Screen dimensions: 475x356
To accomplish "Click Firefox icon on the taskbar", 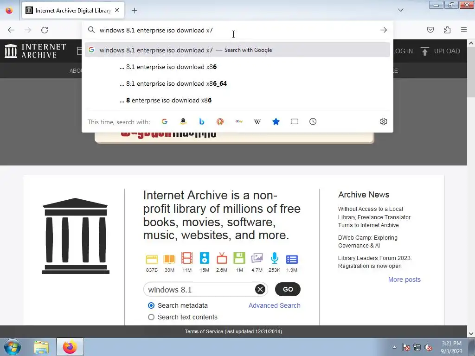I will [x=70, y=347].
